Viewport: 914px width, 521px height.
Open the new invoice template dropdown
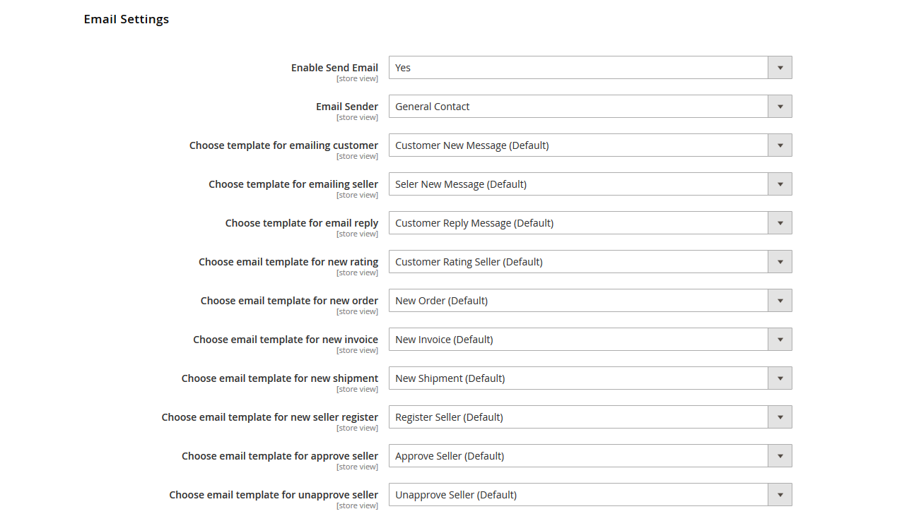click(590, 340)
